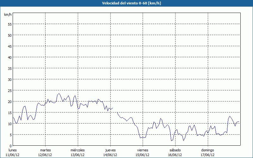Select the 'domingo 17/06/12' date label
The image size is (253, 158).
tap(207, 152)
